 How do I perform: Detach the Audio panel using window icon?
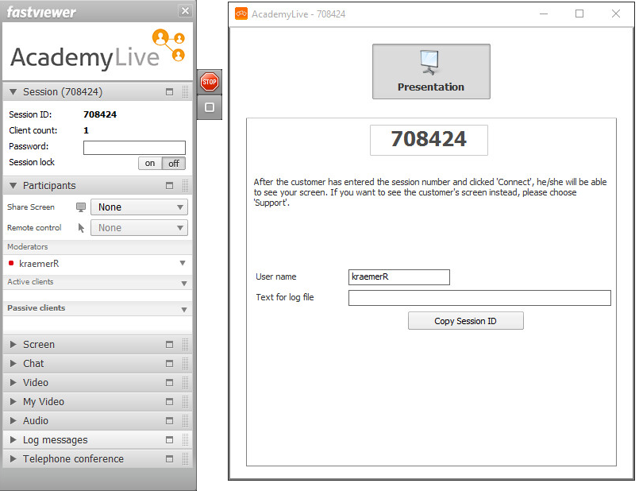point(169,421)
